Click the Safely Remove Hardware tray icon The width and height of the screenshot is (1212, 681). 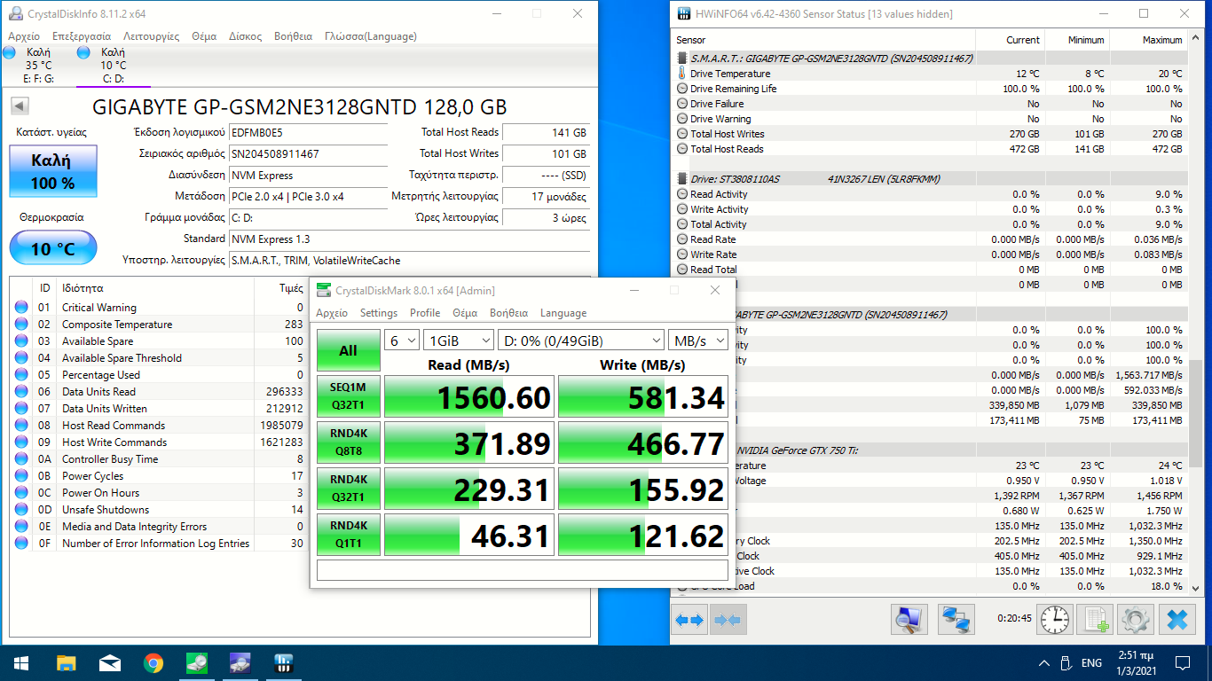pyautogui.click(x=1066, y=662)
